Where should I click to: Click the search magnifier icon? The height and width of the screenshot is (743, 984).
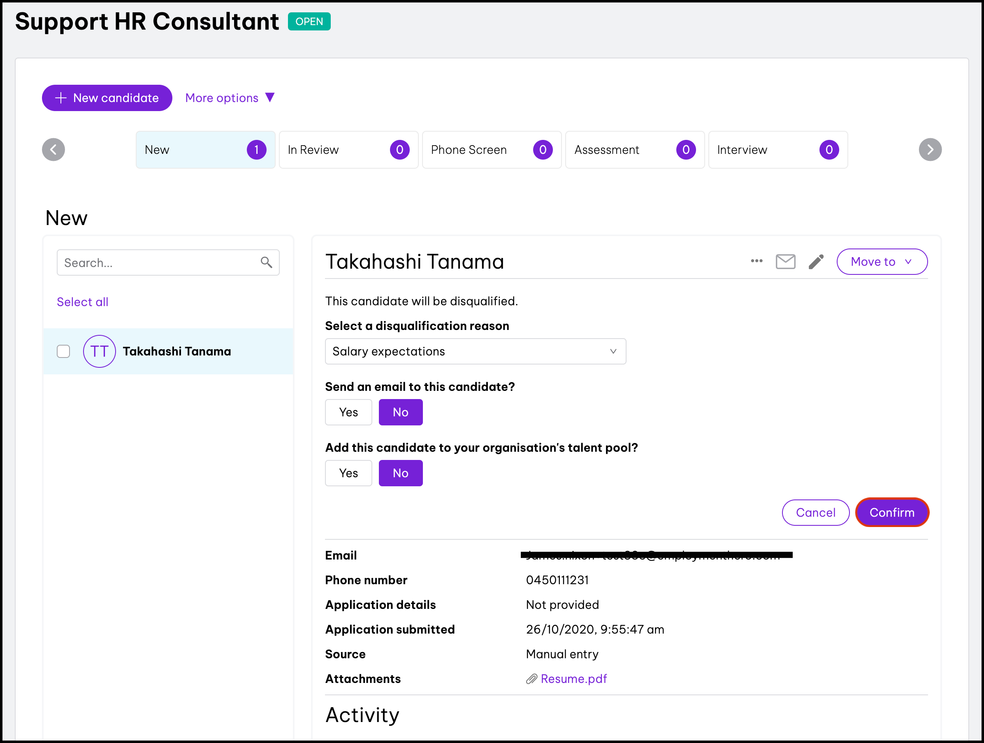(266, 262)
